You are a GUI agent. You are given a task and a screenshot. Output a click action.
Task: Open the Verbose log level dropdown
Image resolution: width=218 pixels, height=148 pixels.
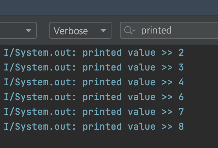pyautogui.click(x=80, y=30)
